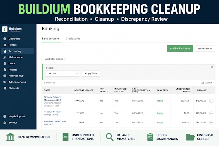Image resolution: width=219 pixels, height=146 pixels.
Task: Click the -$1,250.75 balance value
Action: click(x=201, y=122)
